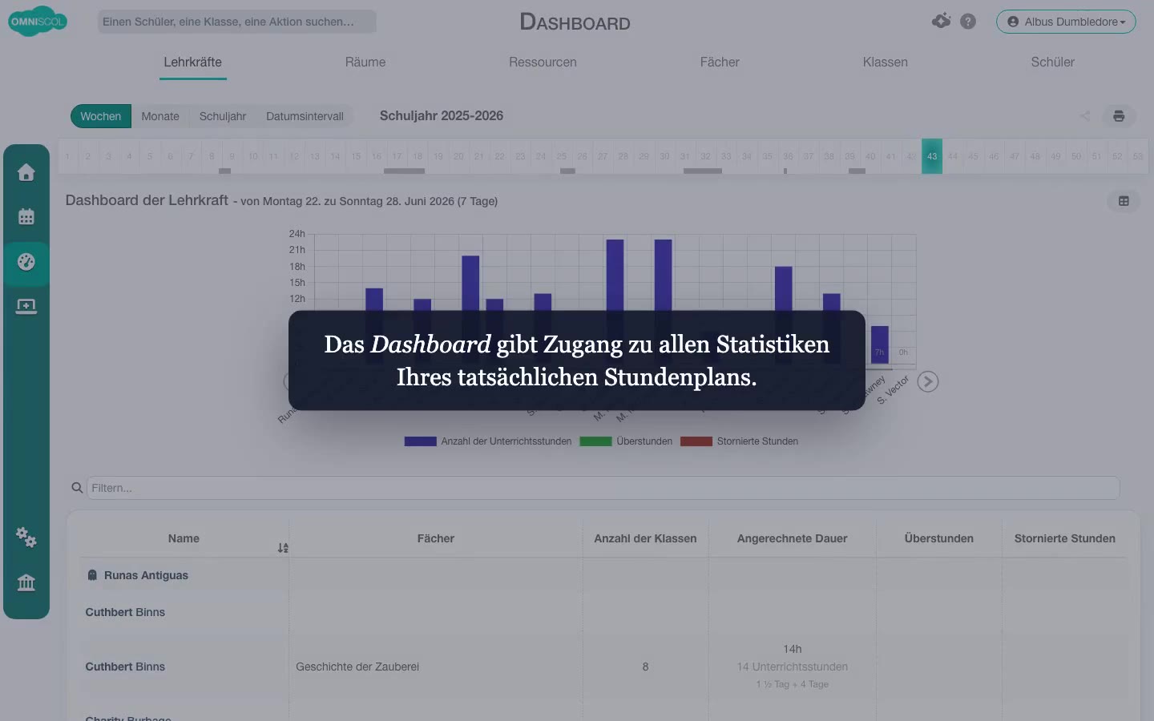This screenshot has width=1154, height=721.
Task: Click the Fächer column header
Action: [x=436, y=538]
